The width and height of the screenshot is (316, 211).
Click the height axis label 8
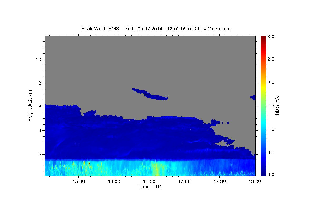tap(40, 83)
